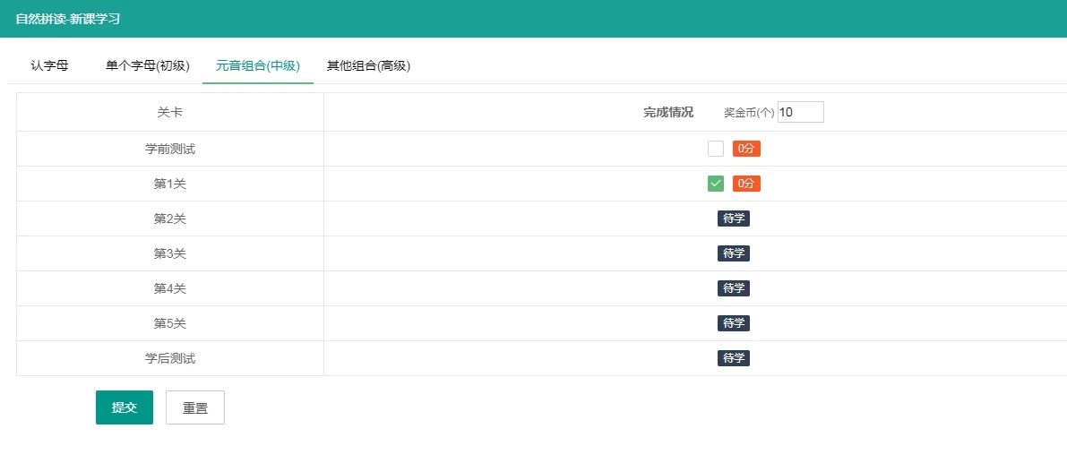The width and height of the screenshot is (1067, 463).
Task: Click the 完成情况 column header
Action: coord(668,113)
